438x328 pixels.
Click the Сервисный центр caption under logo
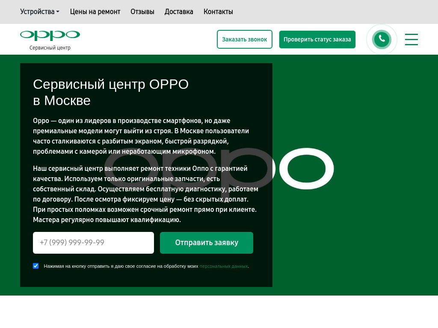coord(50,48)
